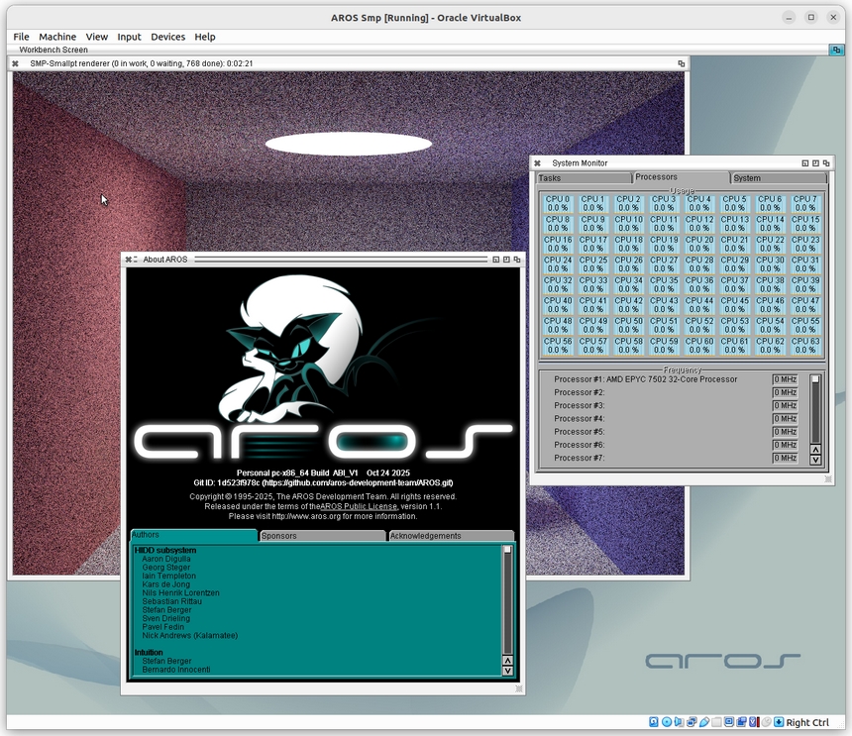852x736 pixels.
Task: Click the display settings status icon
Action: point(728,722)
